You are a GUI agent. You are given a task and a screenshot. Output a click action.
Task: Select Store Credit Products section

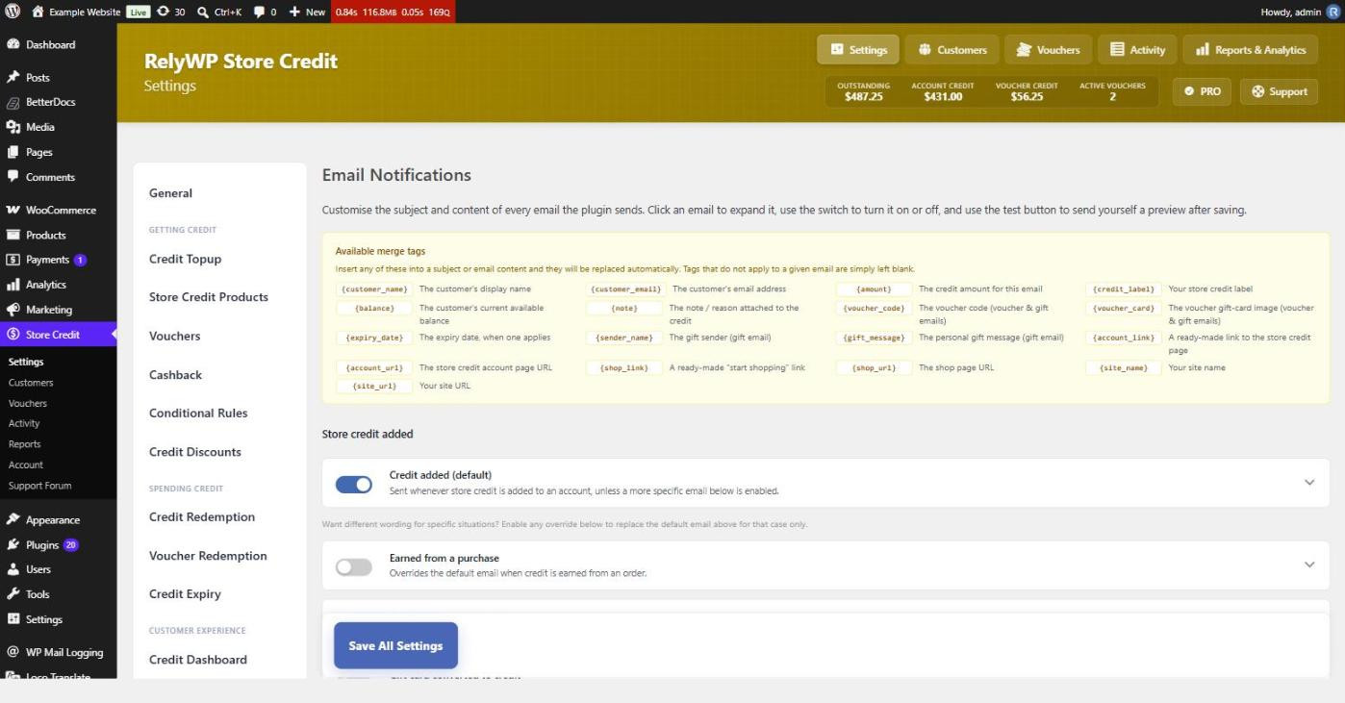point(208,297)
